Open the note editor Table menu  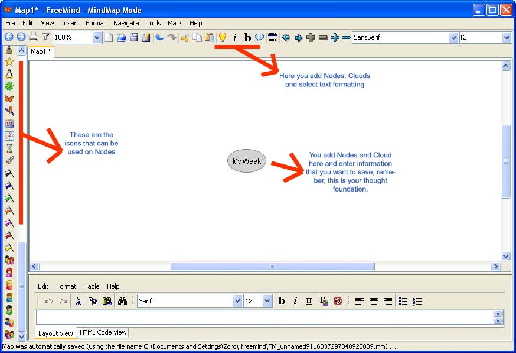[x=92, y=286]
